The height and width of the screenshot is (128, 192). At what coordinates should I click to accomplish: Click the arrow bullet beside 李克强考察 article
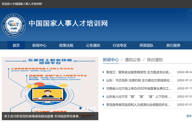click(x=103, y=105)
